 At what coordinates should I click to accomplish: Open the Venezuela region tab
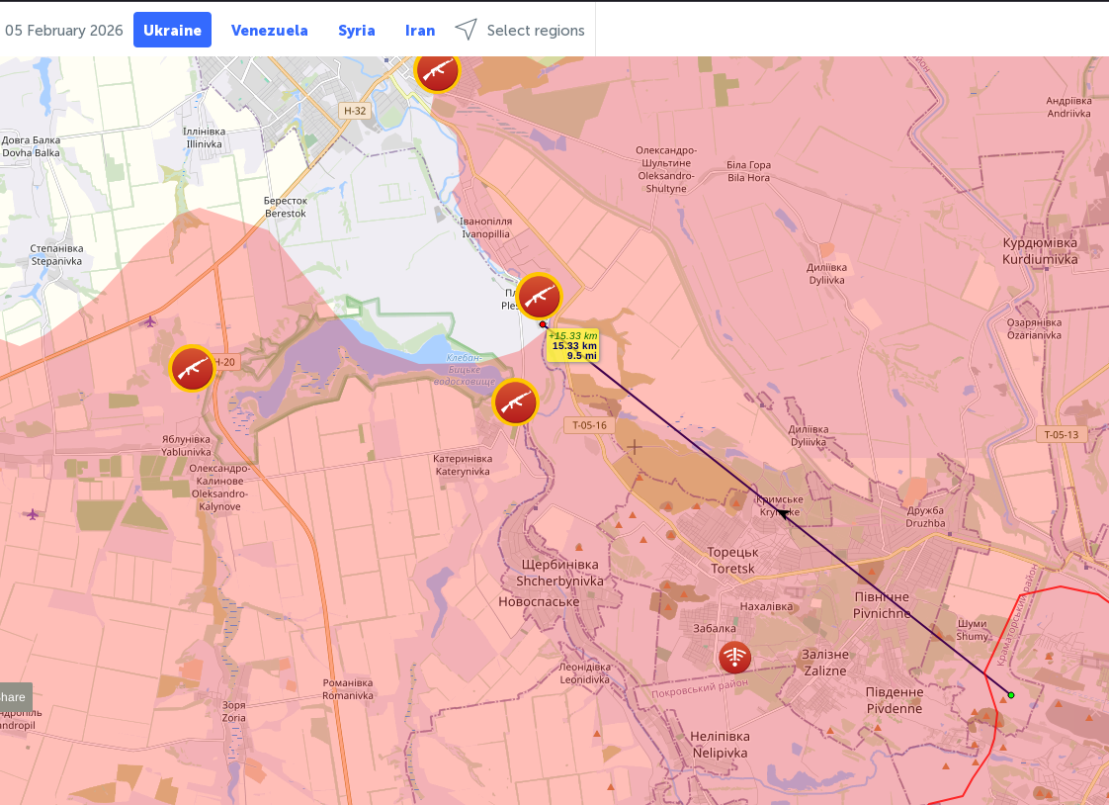(269, 30)
